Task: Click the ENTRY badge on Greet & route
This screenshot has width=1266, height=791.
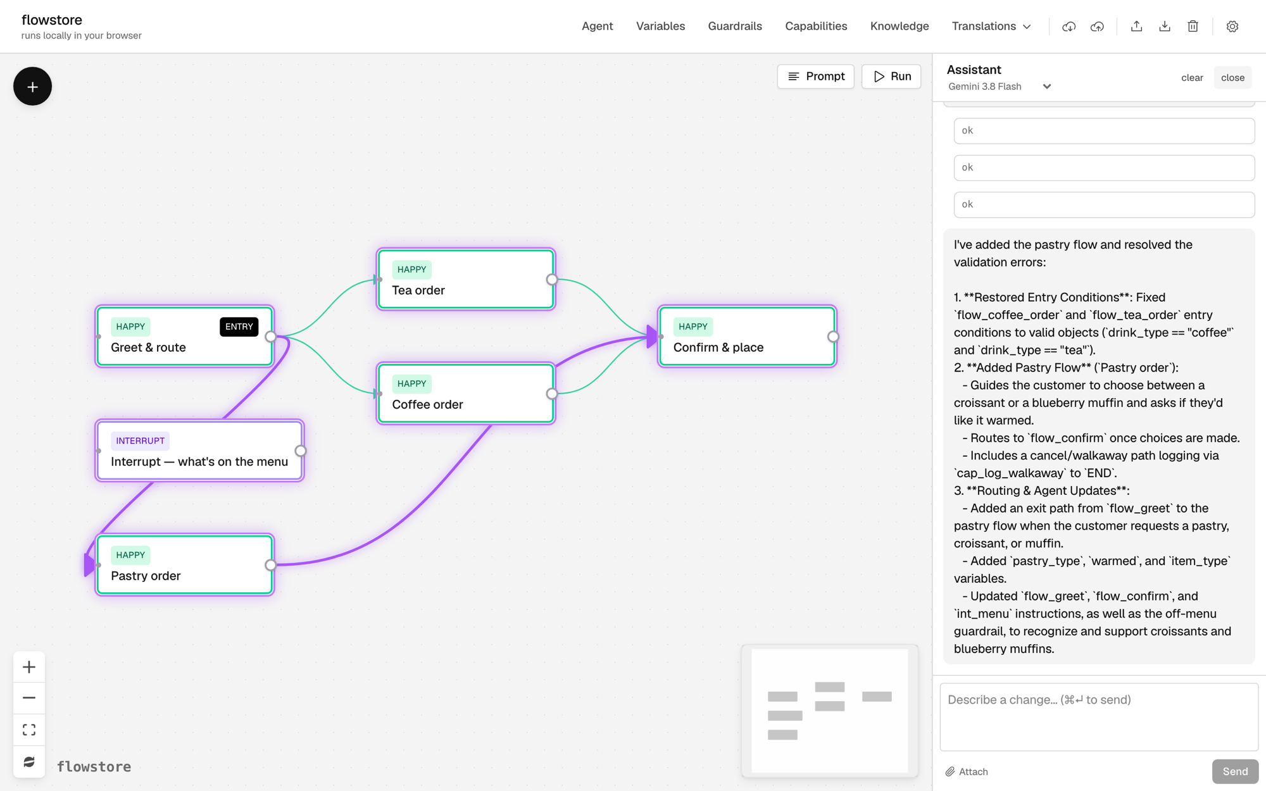Action: point(239,327)
